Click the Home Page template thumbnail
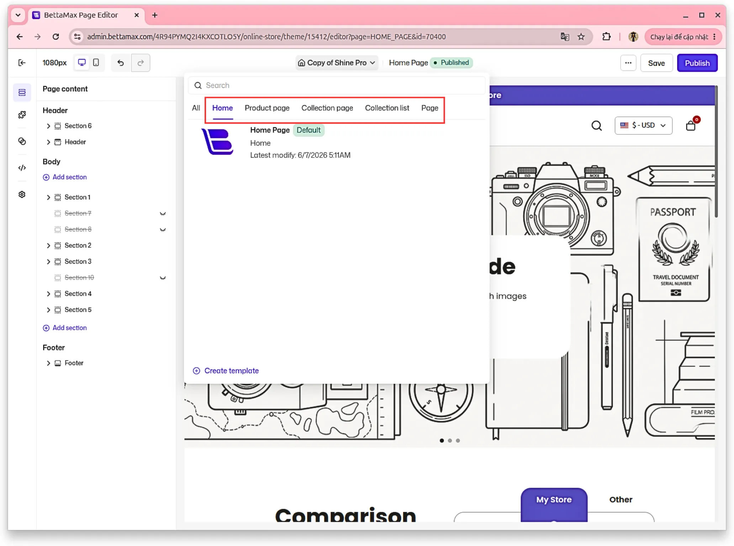The image size is (734, 546). [x=217, y=142]
